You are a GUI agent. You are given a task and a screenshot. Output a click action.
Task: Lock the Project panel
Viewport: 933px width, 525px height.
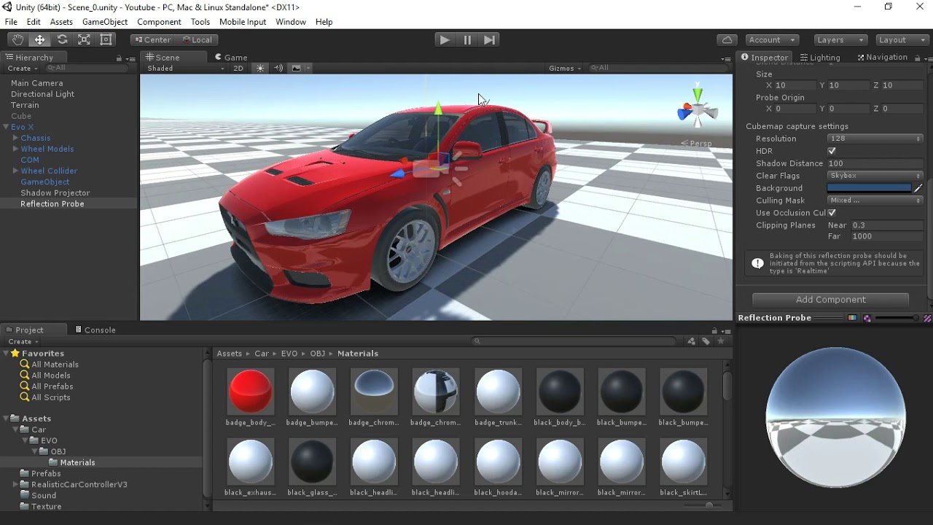tap(714, 330)
